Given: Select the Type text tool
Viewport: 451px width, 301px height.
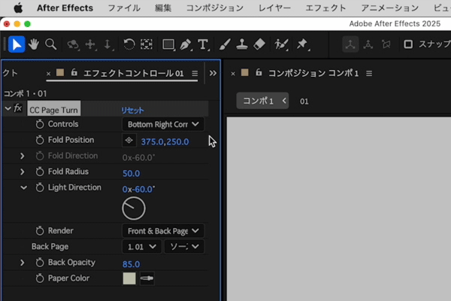Looking at the screenshot, I should click(203, 44).
